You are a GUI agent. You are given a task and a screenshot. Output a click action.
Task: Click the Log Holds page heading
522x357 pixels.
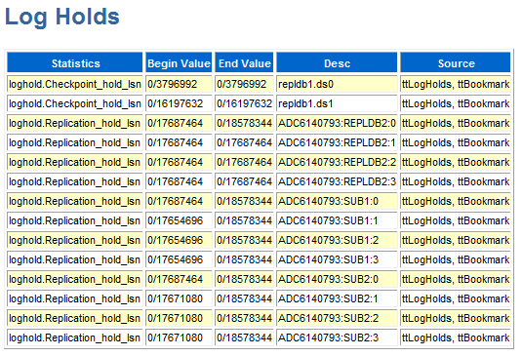tap(62, 17)
